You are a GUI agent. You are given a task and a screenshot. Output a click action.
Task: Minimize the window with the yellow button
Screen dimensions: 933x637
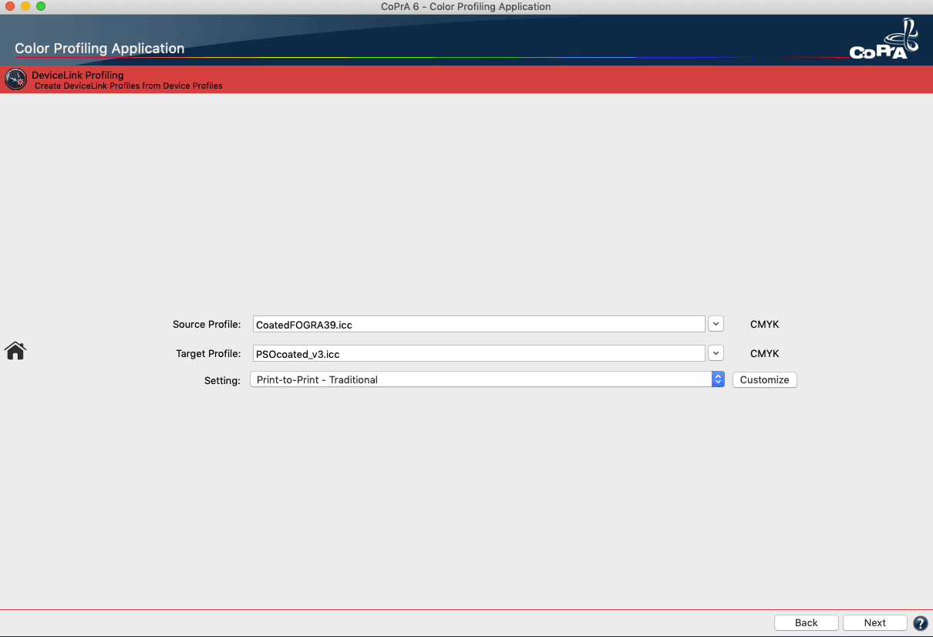pos(25,7)
